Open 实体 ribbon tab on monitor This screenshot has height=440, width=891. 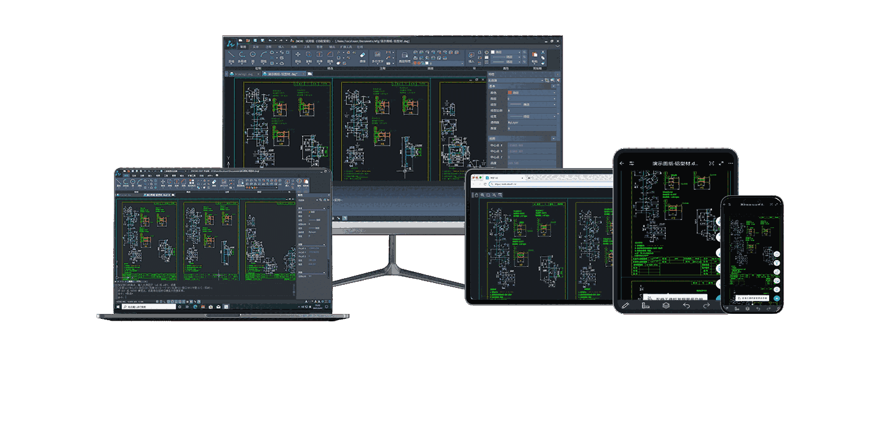(x=256, y=47)
